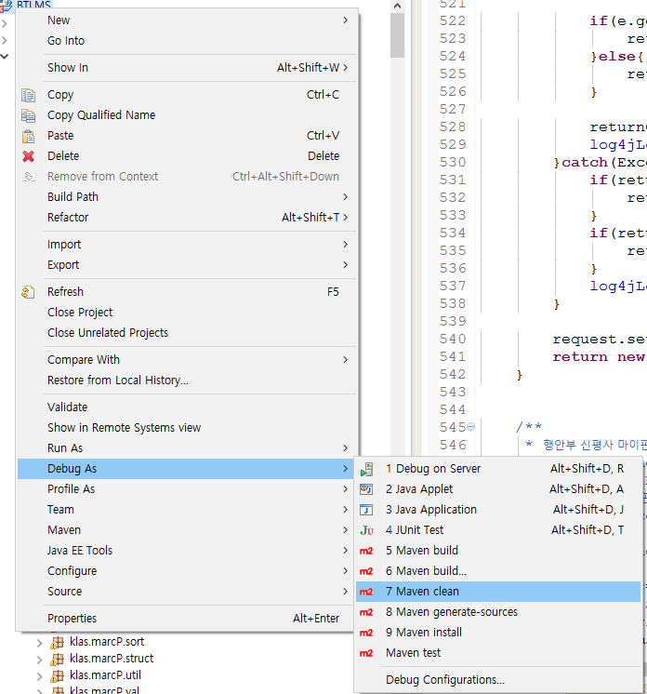
Task: Choose Show in Remote Systems view
Action: (187, 428)
